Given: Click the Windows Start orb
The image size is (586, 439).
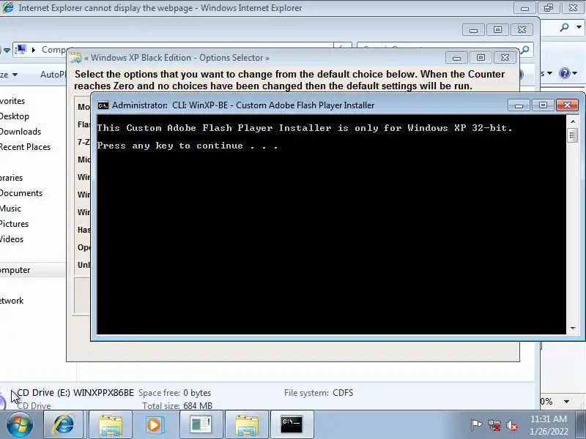Looking at the screenshot, I should tap(19, 425).
